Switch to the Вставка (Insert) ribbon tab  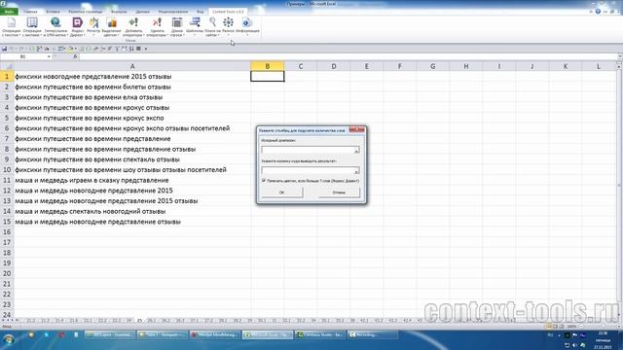53,12
